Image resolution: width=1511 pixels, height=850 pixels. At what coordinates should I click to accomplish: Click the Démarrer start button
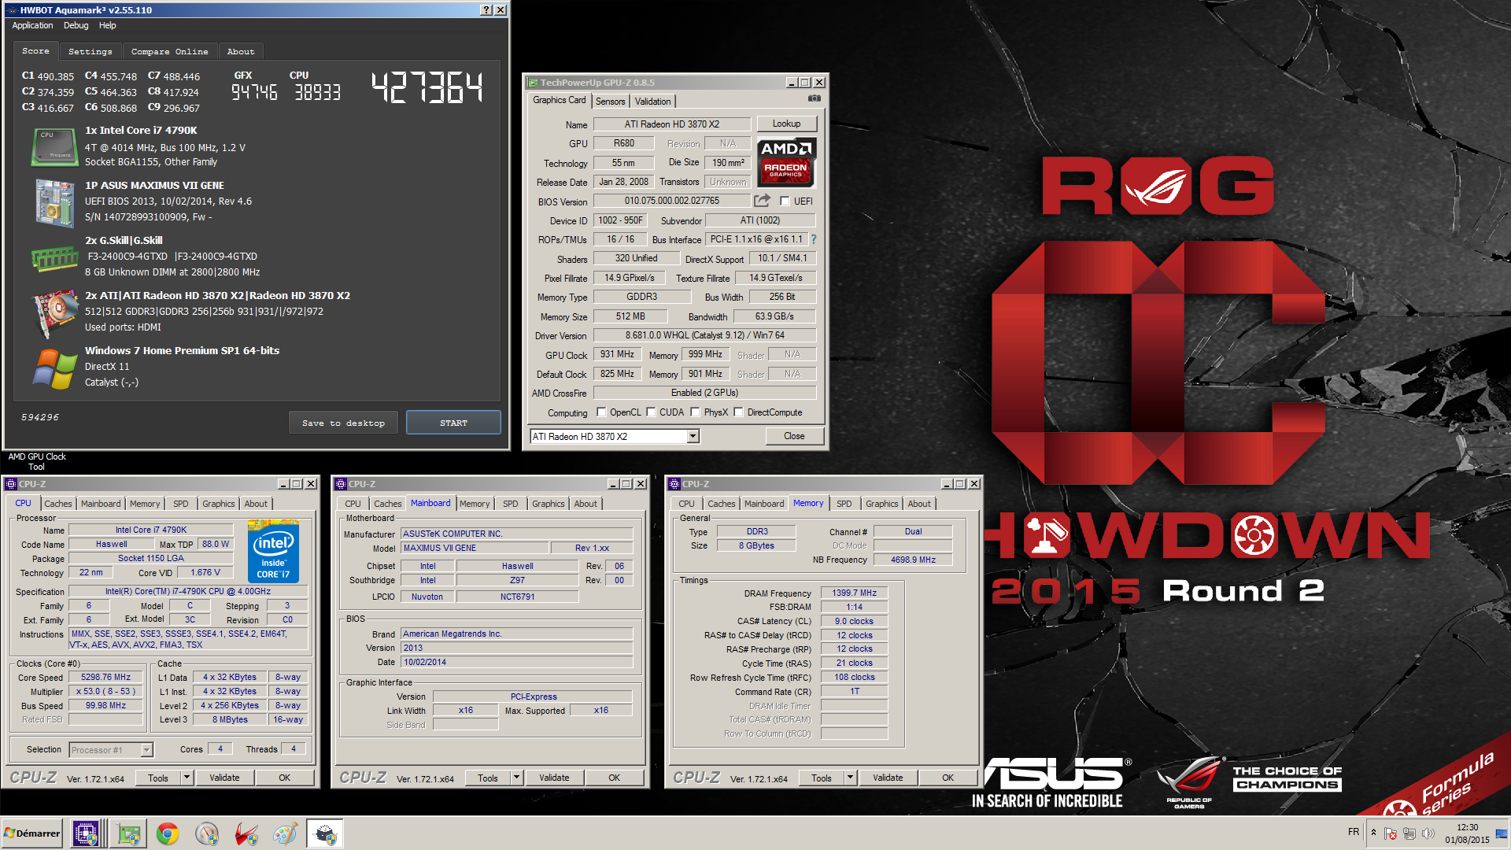click(32, 833)
